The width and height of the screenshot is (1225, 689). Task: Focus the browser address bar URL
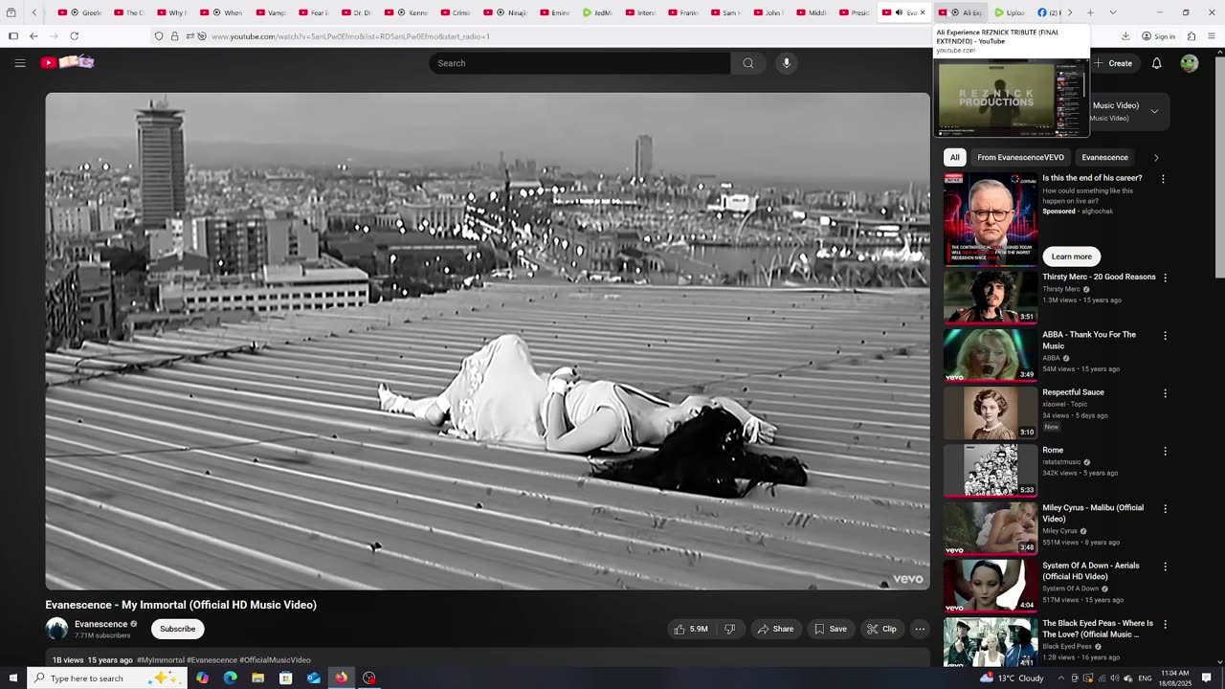pyautogui.click(x=350, y=36)
